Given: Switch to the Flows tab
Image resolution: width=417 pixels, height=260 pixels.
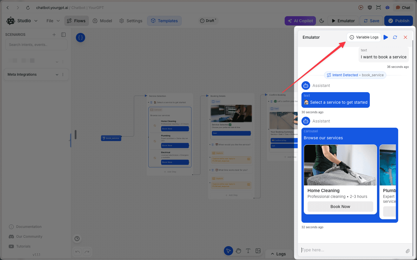Looking at the screenshot, I should (76, 21).
